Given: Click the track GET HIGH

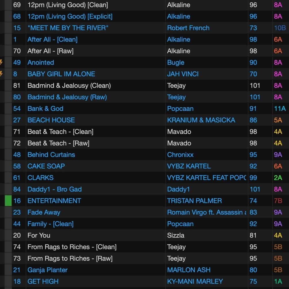Looking at the screenshot, I should coord(43,281).
